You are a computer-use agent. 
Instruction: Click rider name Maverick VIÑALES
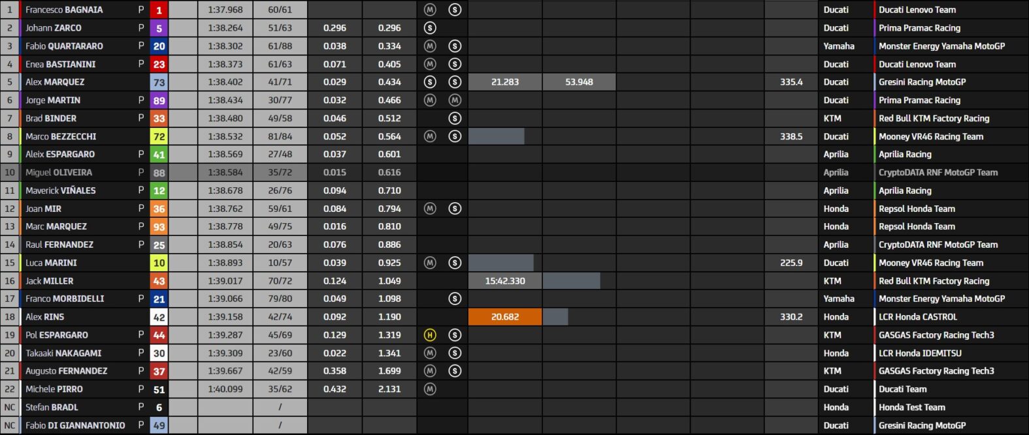click(x=61, y=190)
